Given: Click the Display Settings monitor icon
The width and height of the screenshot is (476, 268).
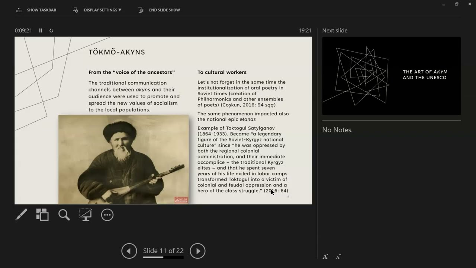Looking at the screenshot, I should (76, 10).
